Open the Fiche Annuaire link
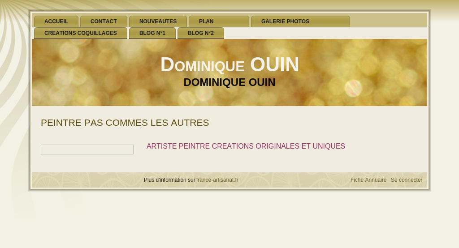Image resolution: width=459 pixels, height=248 pixels. pyautogui.click(x=368, y=180)
